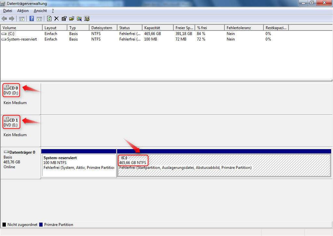Click the settings list icon at toolbar end

coord(87,18)
